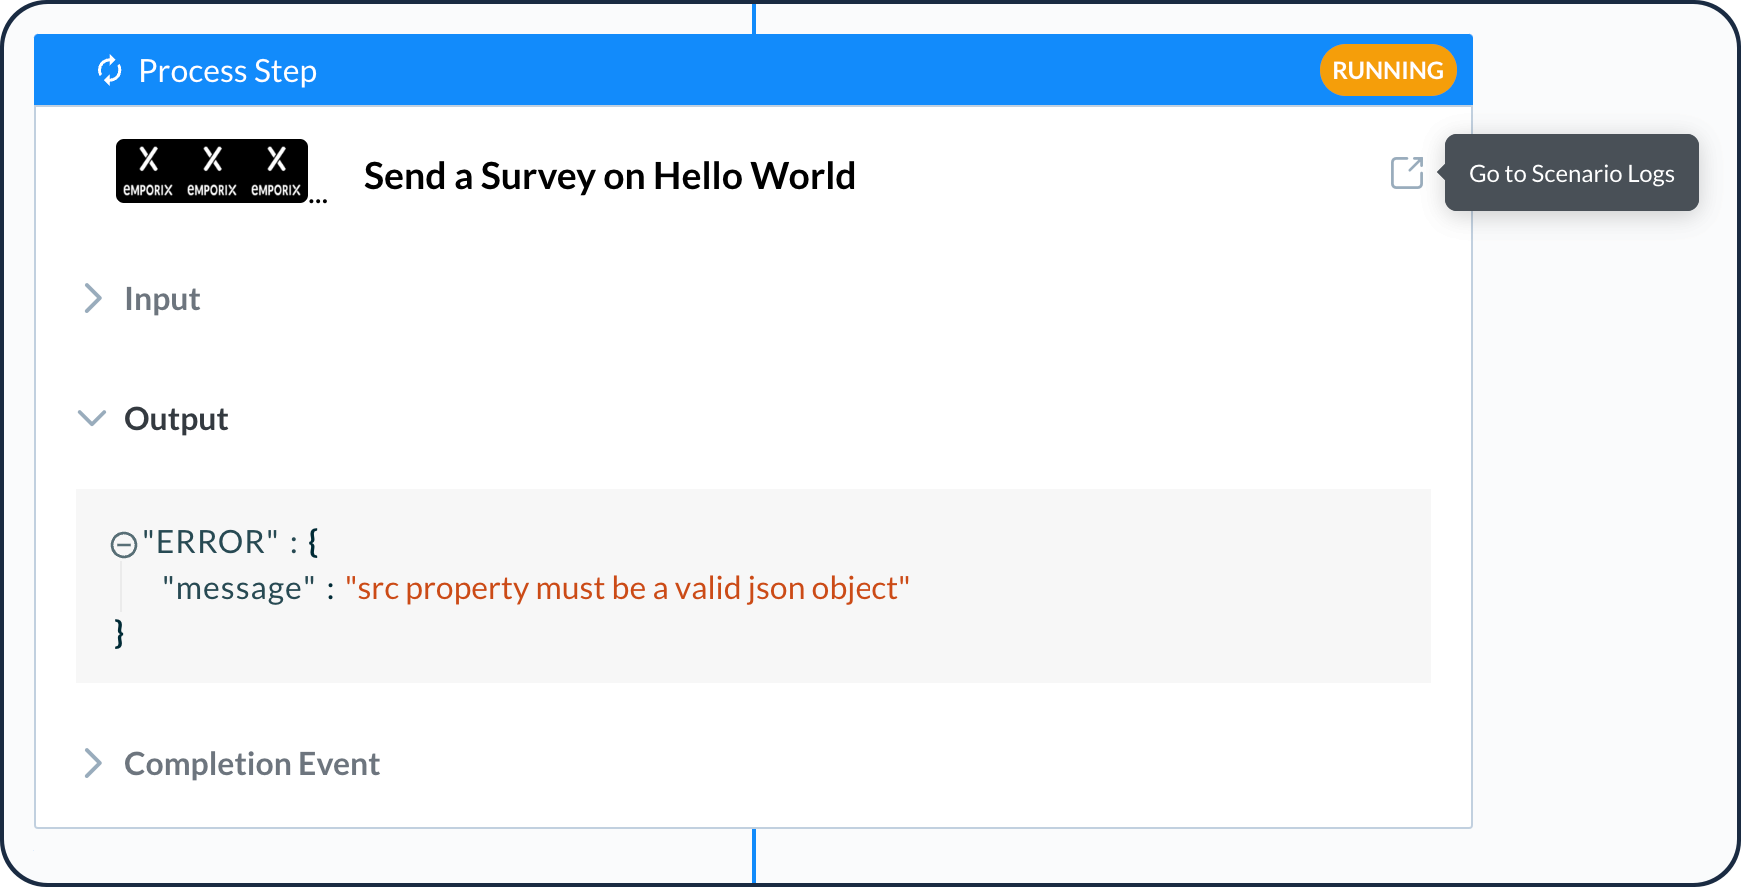1741x887 pixels.
Task: Click the Go to Scenario Logs tooltip
Action: (1571, 173)
